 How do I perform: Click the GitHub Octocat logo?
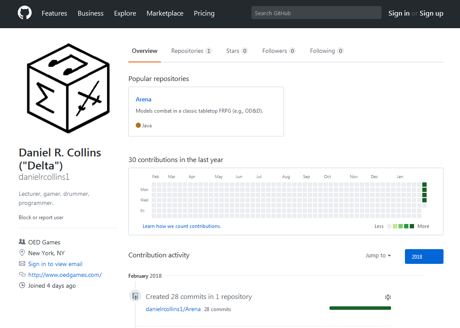click(x=25, y=13)
